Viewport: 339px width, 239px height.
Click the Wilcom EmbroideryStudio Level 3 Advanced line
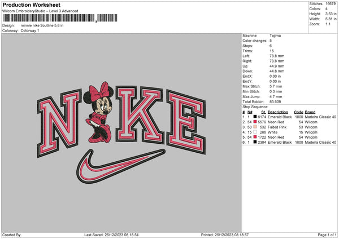pos(40,11)
